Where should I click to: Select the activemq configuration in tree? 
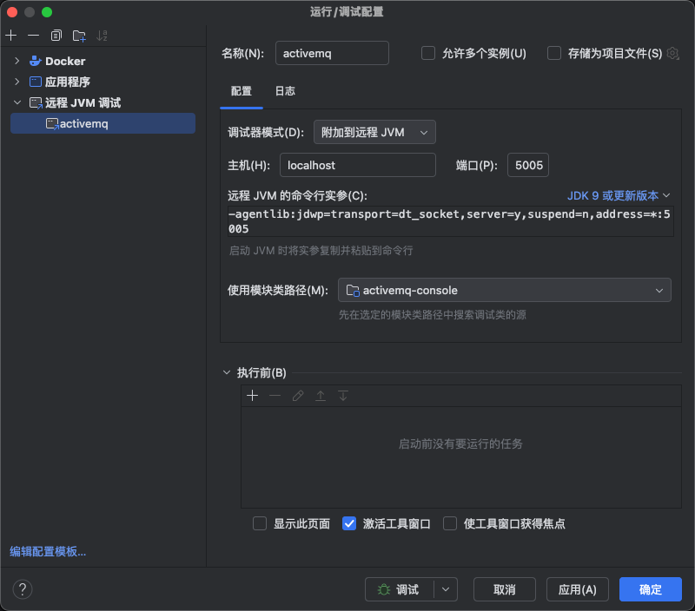pos(83,124)
